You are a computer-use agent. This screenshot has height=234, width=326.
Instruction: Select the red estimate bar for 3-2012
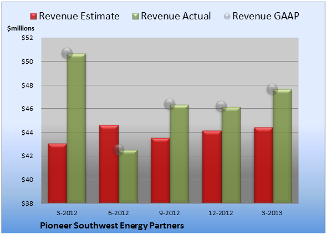[x=58, y=173]
